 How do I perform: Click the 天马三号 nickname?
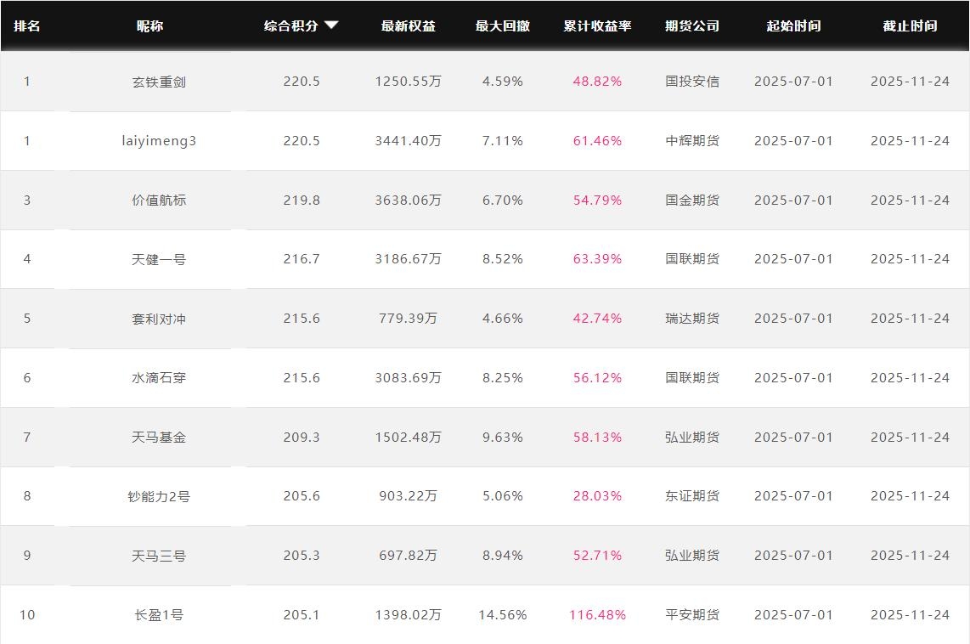159,556
